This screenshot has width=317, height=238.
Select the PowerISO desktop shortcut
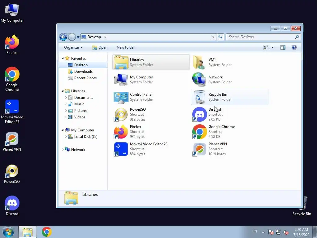point(12,174)
